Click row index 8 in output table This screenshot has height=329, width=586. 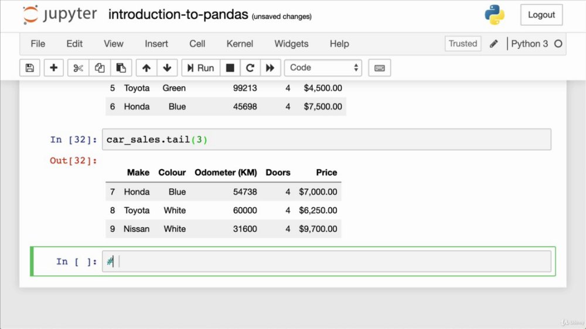click(113, 211)
